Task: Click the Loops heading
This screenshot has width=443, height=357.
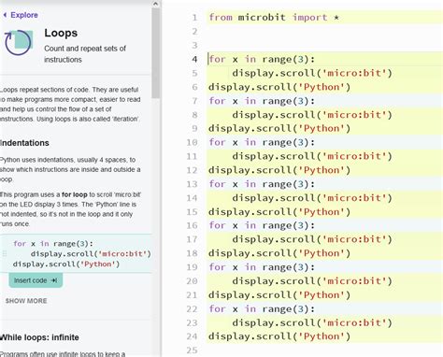Action: click(x=61, y=33)
